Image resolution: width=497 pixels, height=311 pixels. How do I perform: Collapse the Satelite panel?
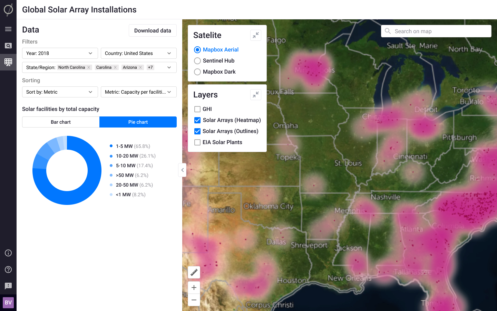tap(255, 35)
